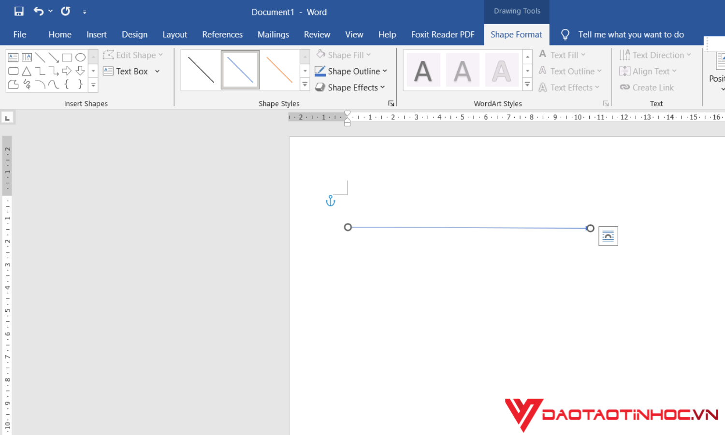Select the horizontal text box shape in gallery
The image size is (725, 435).
[13, 58]
